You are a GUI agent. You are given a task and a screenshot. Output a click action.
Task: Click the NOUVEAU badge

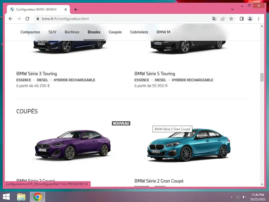point(121,123)
